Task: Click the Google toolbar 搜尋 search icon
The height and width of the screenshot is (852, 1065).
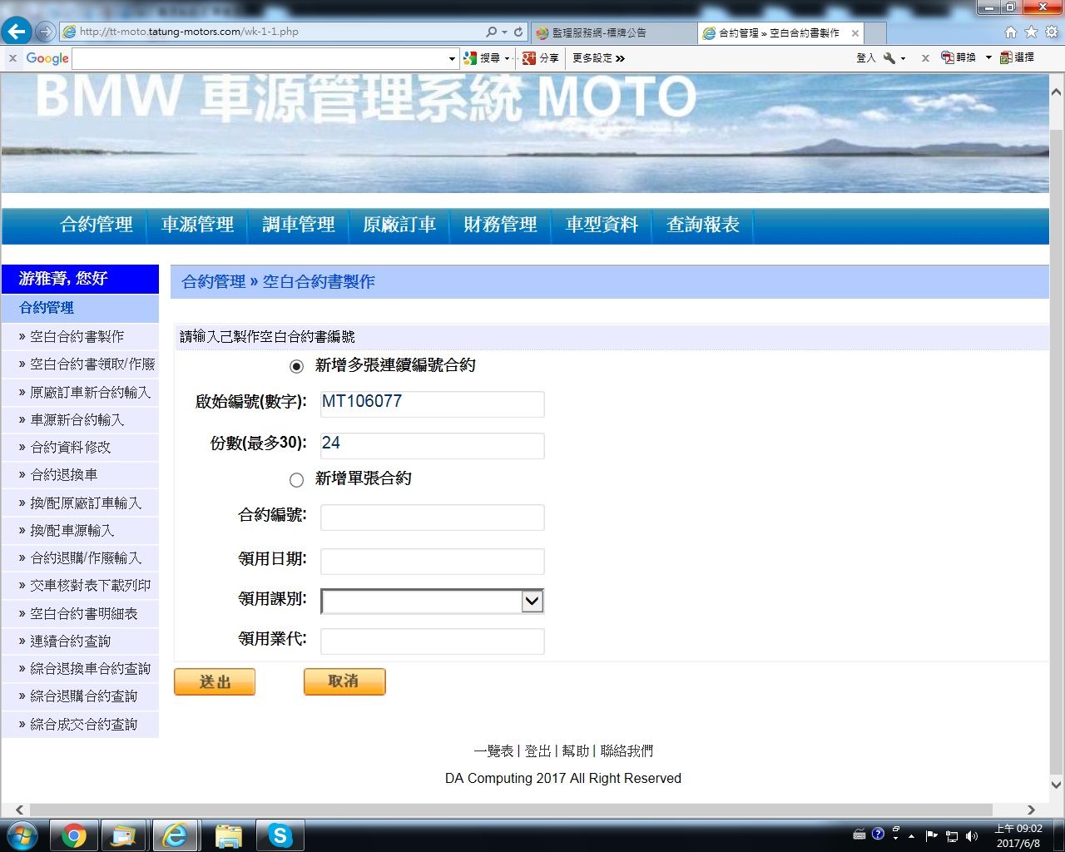Action: pos(471,58)
